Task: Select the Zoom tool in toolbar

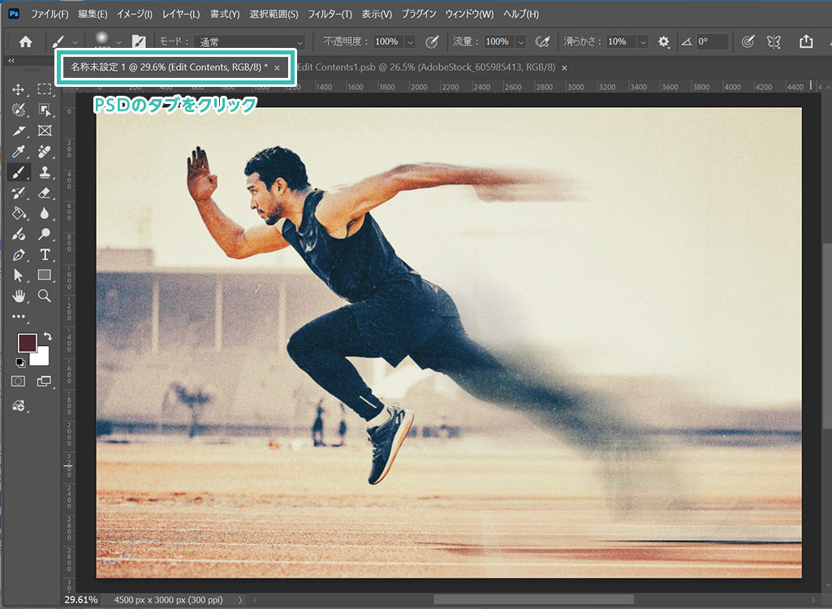Action: [x=45, y=296]
